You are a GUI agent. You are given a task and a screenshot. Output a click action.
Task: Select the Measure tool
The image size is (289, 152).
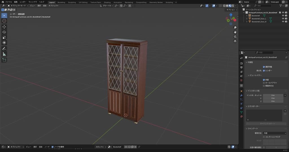pos(4,54)
